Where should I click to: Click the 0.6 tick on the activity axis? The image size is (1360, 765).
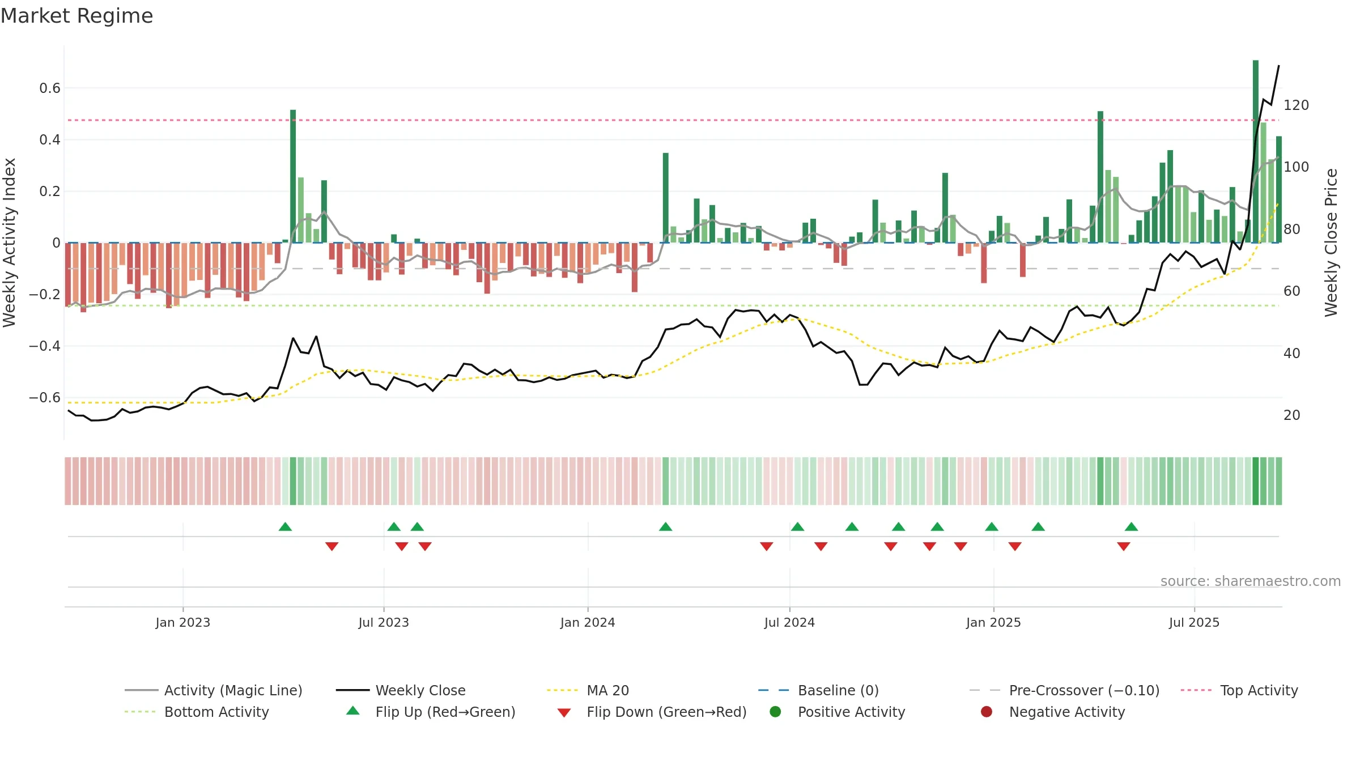point(50,88)
